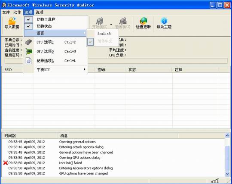232x184 pixels.
Task: Open dropdown arrow beside 开始测试
Action: pyautogui.click(x=111, y=24)
